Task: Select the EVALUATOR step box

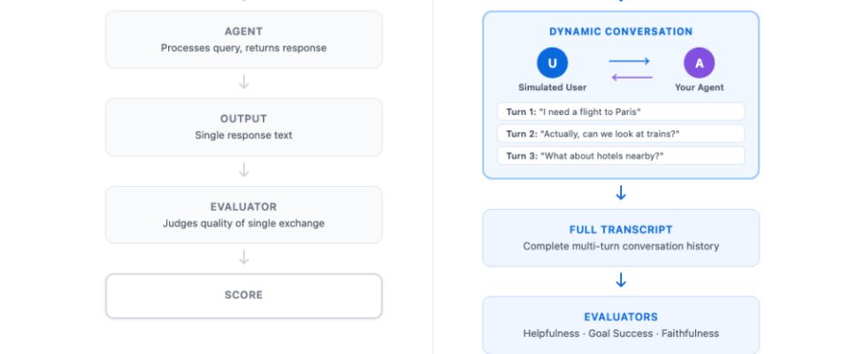Action: tap(244, 214)
